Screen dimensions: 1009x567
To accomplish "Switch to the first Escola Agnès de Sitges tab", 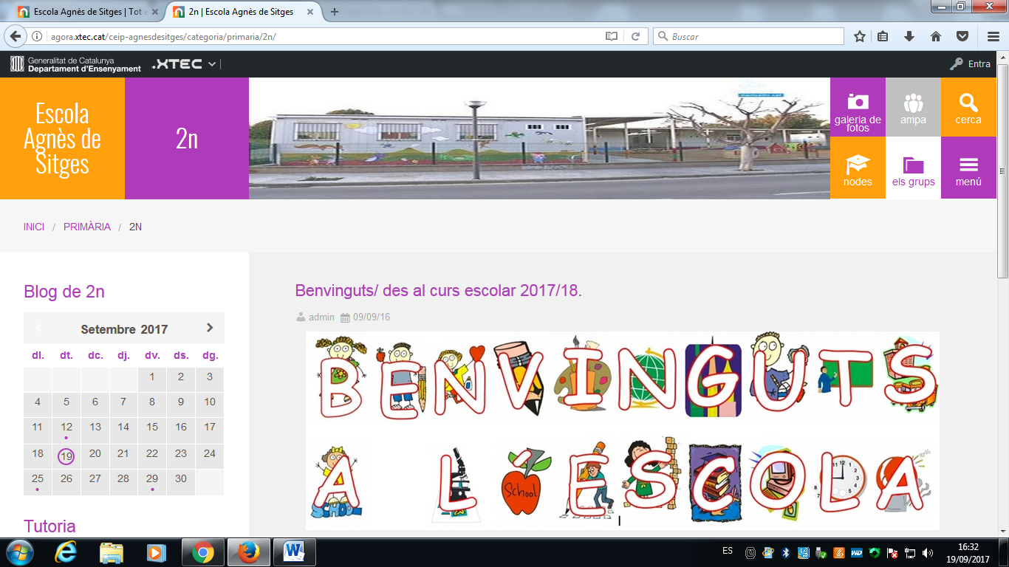I will point(83,12).
